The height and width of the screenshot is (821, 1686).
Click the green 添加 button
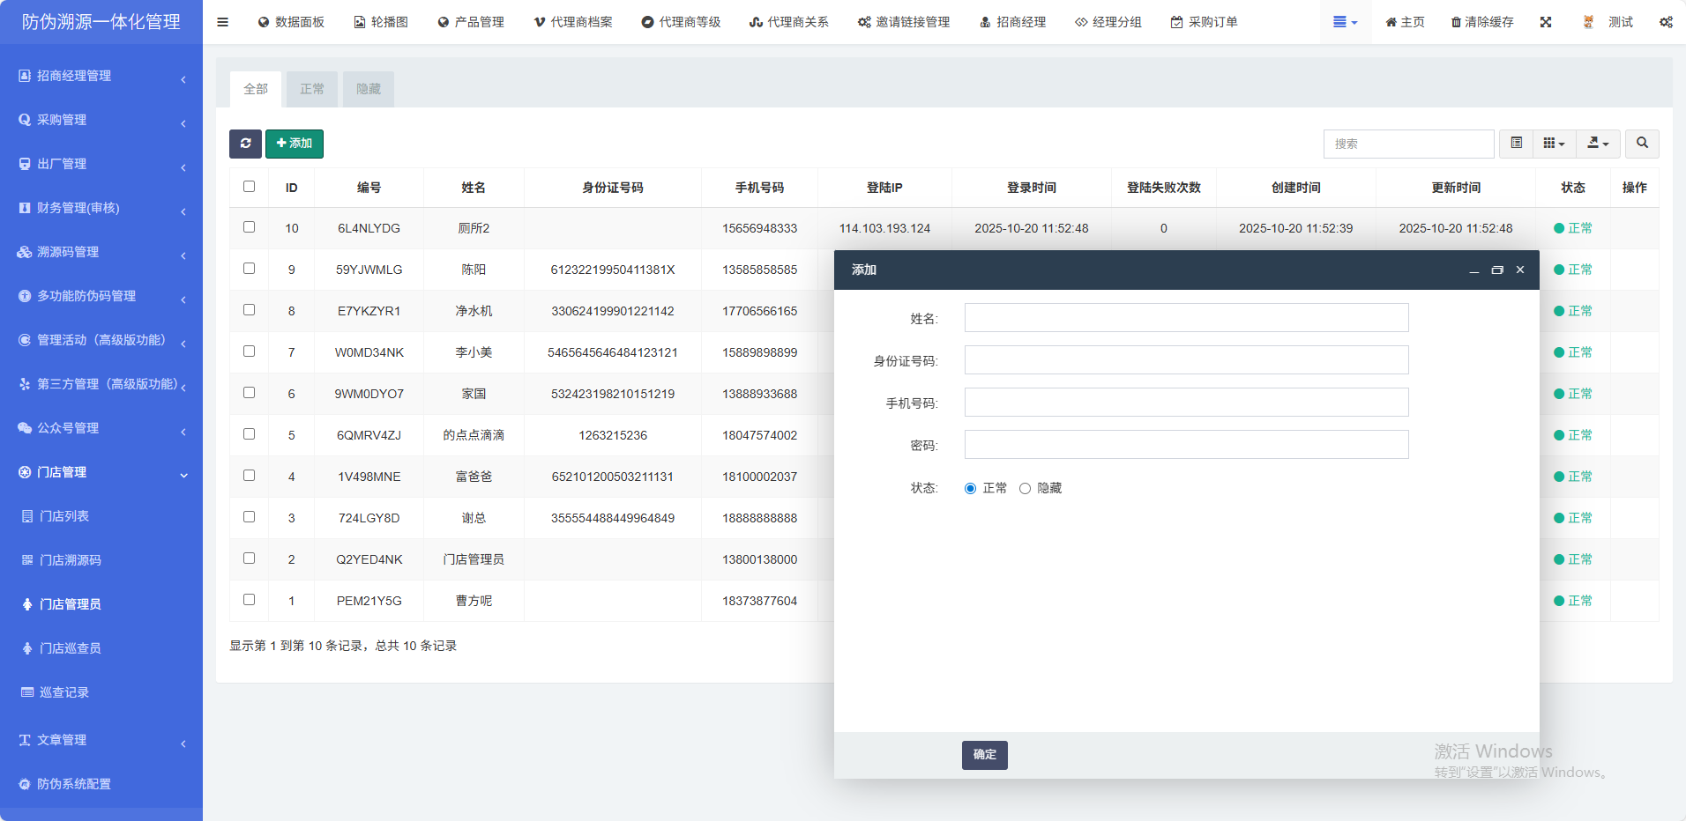click(x=295, y=144)
